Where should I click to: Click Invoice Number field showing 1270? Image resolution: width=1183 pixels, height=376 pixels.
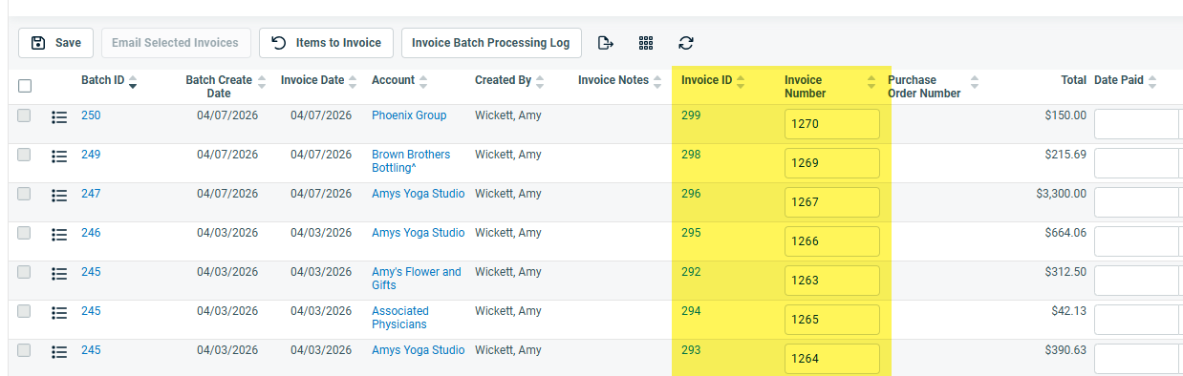[831, 124]
